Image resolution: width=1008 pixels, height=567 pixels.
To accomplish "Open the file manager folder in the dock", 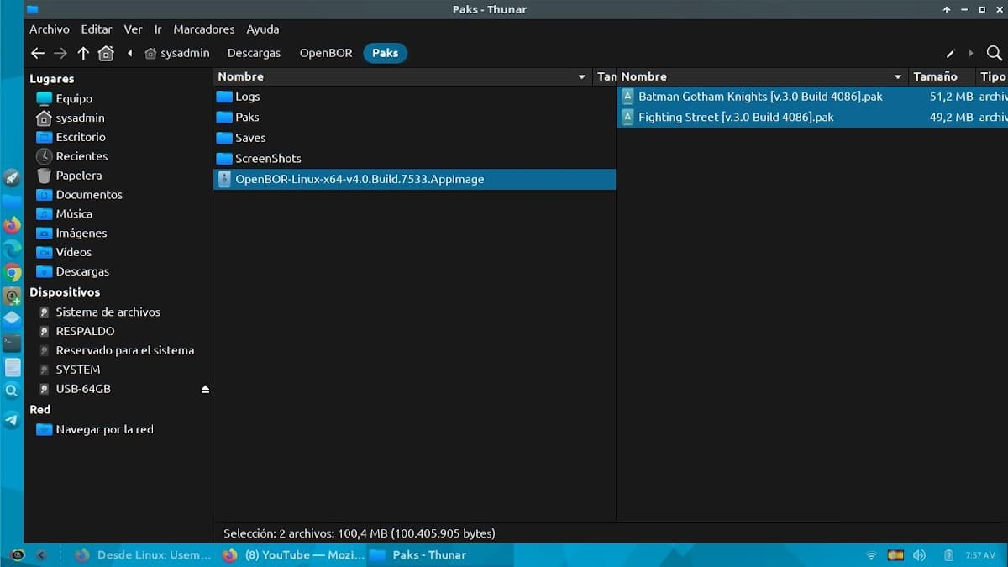I will 12,202.
